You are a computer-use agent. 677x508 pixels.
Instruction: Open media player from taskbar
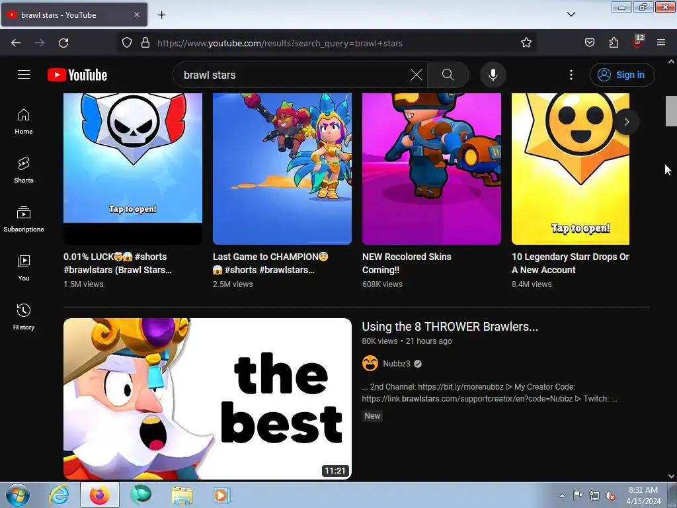[222, 495]
